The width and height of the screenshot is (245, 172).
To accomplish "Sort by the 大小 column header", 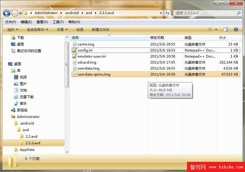I will tap(229, 38).
